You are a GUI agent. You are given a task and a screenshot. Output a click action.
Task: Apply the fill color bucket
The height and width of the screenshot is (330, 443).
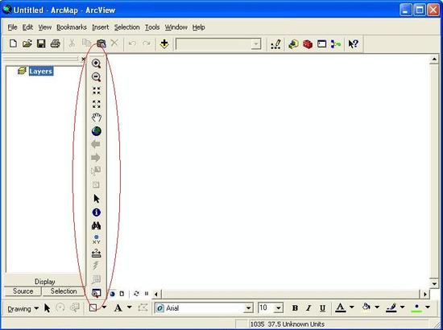pyautogui.click(x=366, y=307)
